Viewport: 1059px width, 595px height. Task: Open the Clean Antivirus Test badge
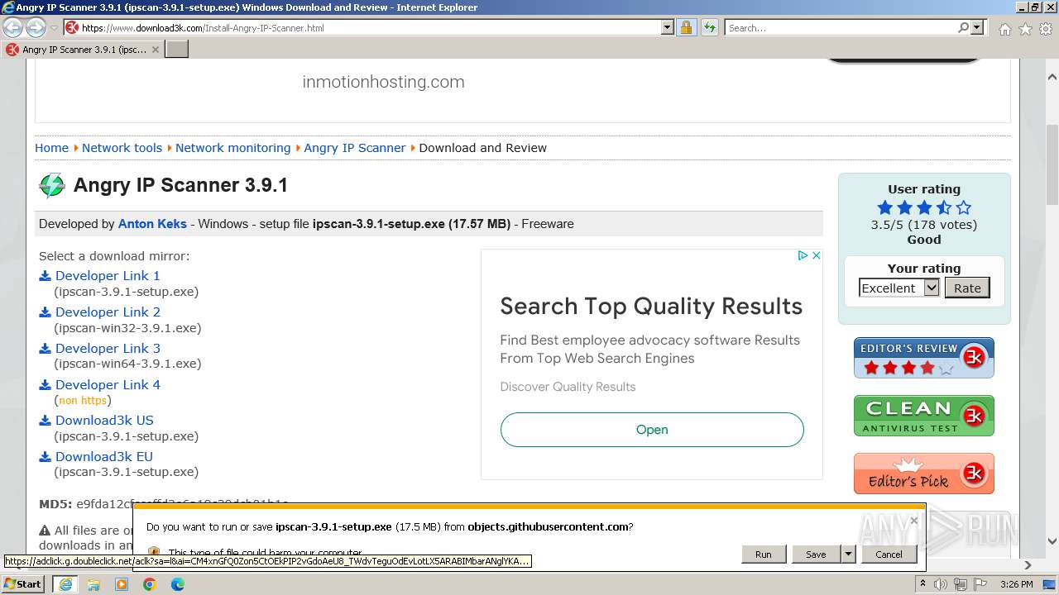[x=924, y=416]
